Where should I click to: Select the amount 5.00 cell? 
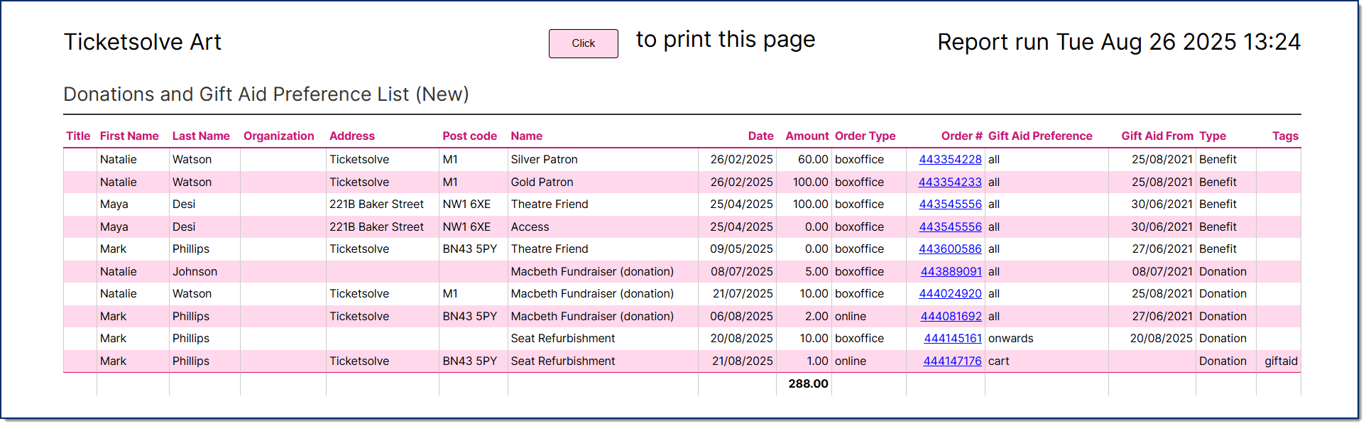tap(804, 272)
